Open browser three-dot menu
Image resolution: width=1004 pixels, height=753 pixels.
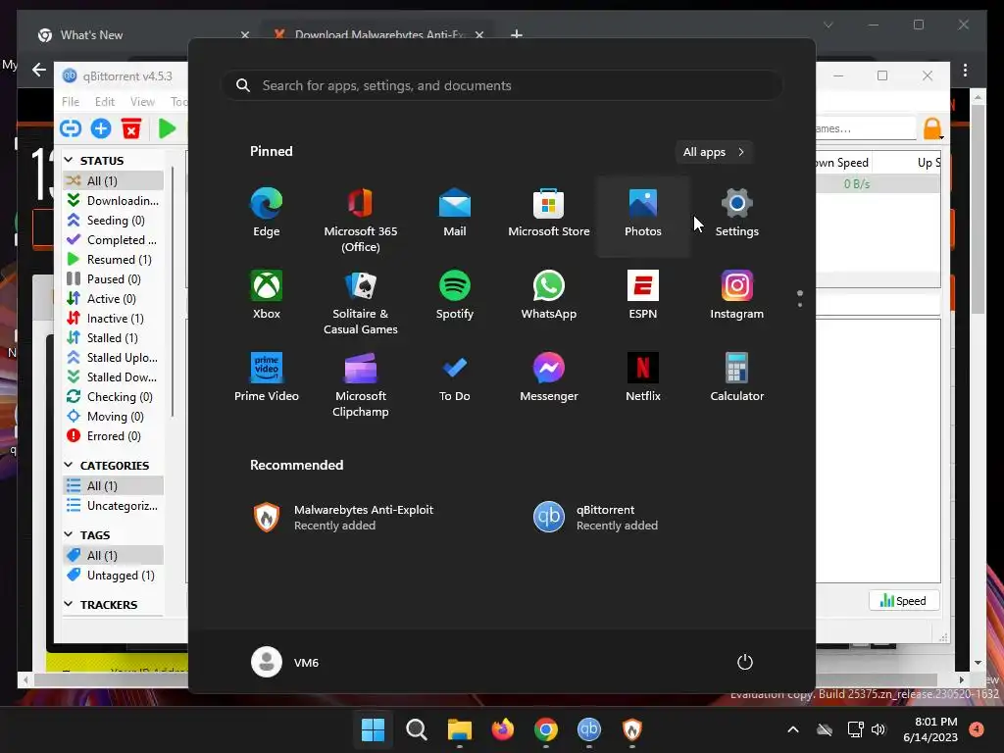tap(965, 70)
